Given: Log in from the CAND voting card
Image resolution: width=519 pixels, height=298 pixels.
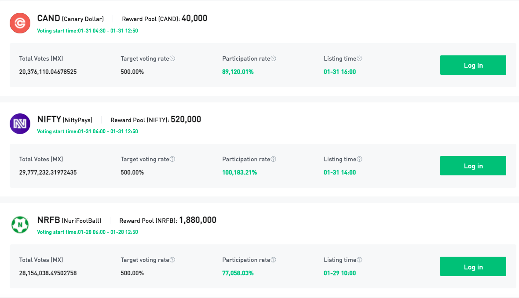Looking at the screenshot, I should (473, 65).
